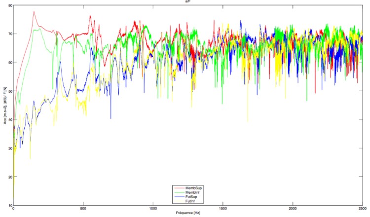Click the MembSup legend label
Screen dimensions: 370x217
[193, 188]
